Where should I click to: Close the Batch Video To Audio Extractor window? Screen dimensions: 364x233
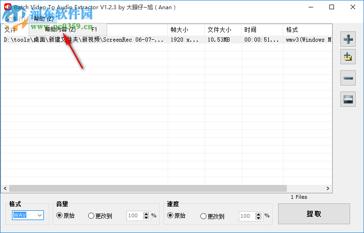click(x=353, y=7)
